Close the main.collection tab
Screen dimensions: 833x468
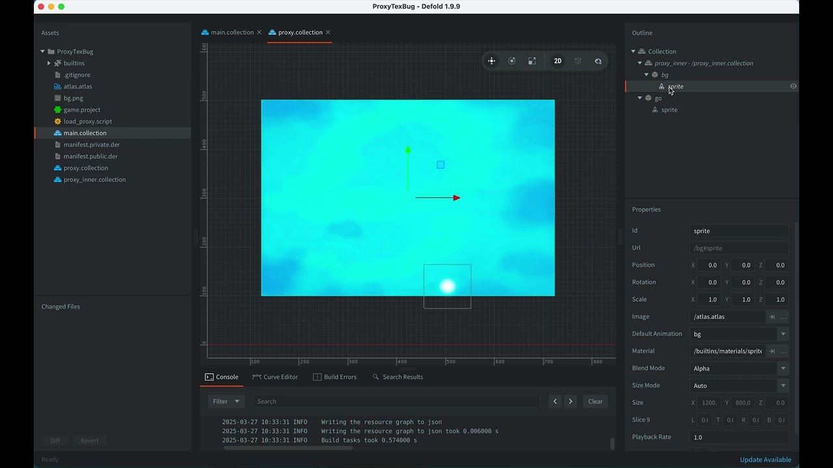pyautogui.click(x=259, y=32)
